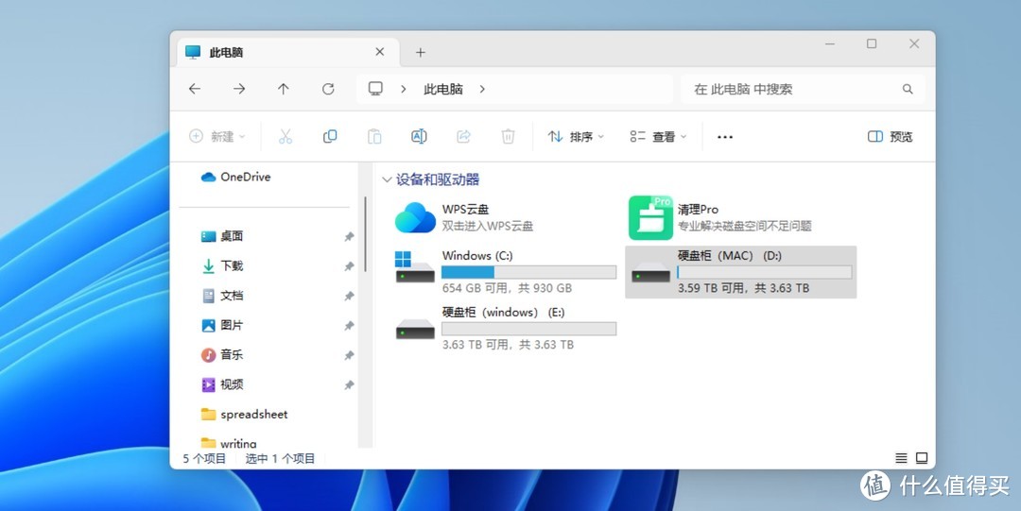This screenshot has height=511, width=1021.
Task: Open writing folder in the sidebar
Action: click(x=229, y=443)
